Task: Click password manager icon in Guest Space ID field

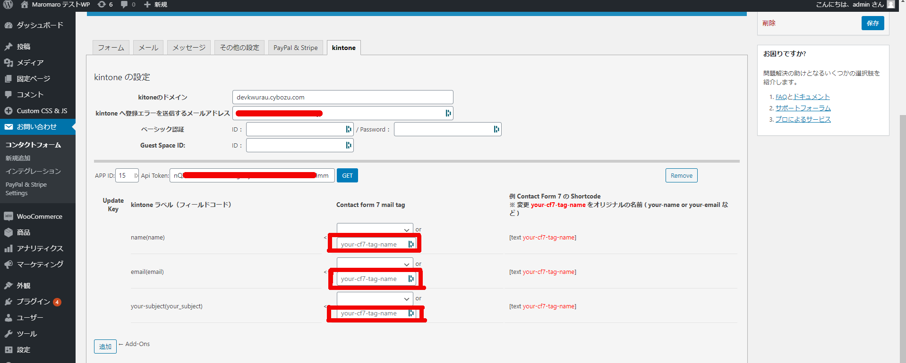Action: (x=348, y=145)
